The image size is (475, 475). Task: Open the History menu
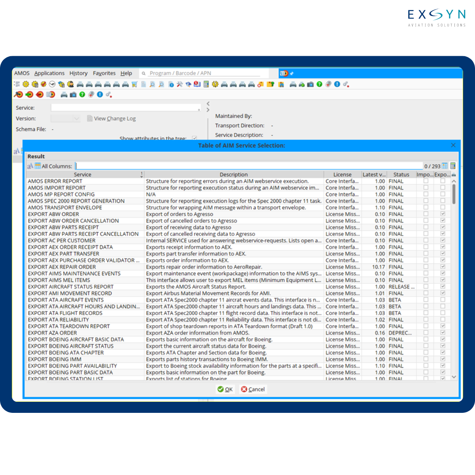[78, 73]
